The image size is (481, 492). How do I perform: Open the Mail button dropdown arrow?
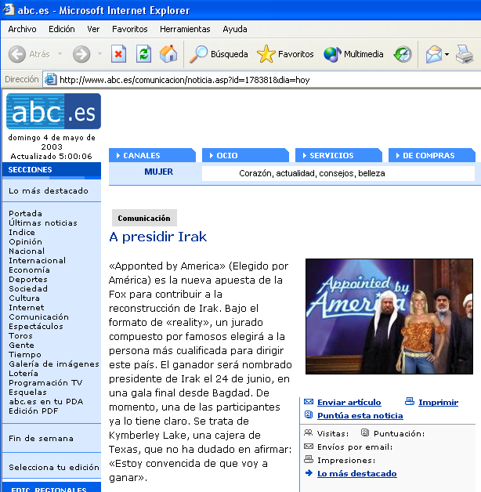(x=447, y=54)
